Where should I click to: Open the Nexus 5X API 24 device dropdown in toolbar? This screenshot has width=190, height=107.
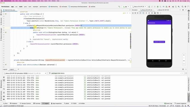click(139, 7)
